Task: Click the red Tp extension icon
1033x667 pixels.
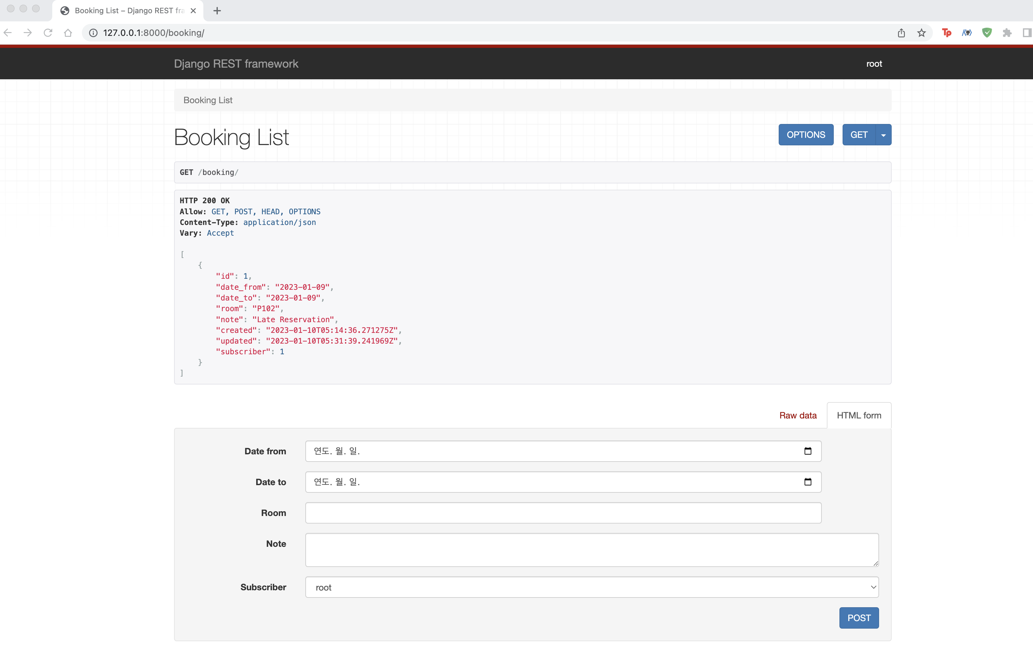Action: (947, 33)
